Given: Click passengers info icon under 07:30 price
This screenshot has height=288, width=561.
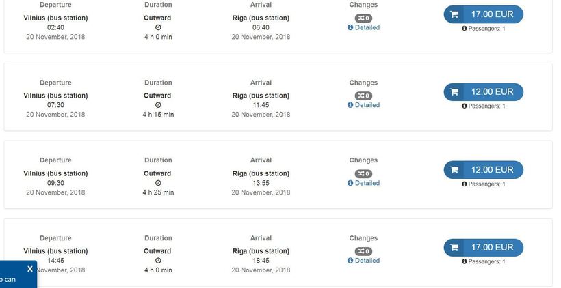Looking at the screenshot, I should [x=465, y=106].
